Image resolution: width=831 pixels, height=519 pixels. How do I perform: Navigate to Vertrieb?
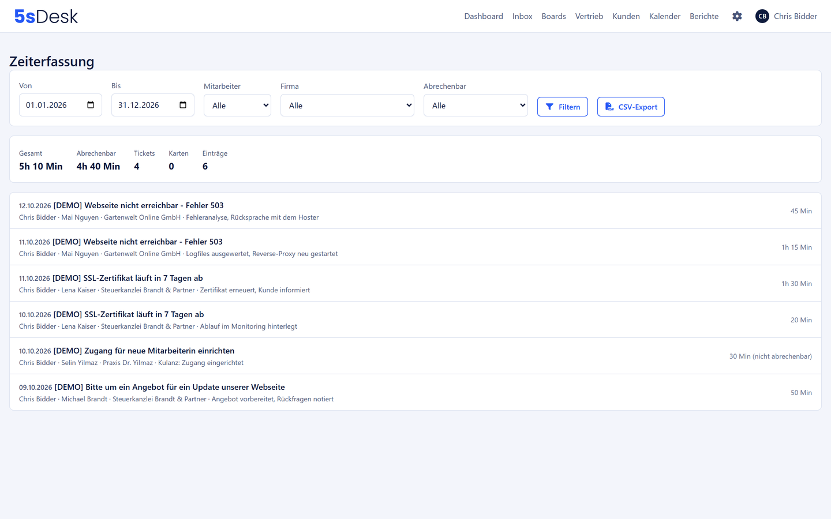(x=589, y=16)
